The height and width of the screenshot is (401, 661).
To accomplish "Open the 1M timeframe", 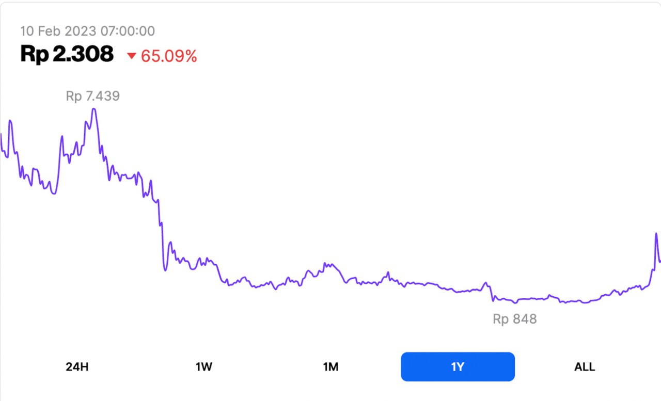I will pyautogui.click(x=330, y=366).
